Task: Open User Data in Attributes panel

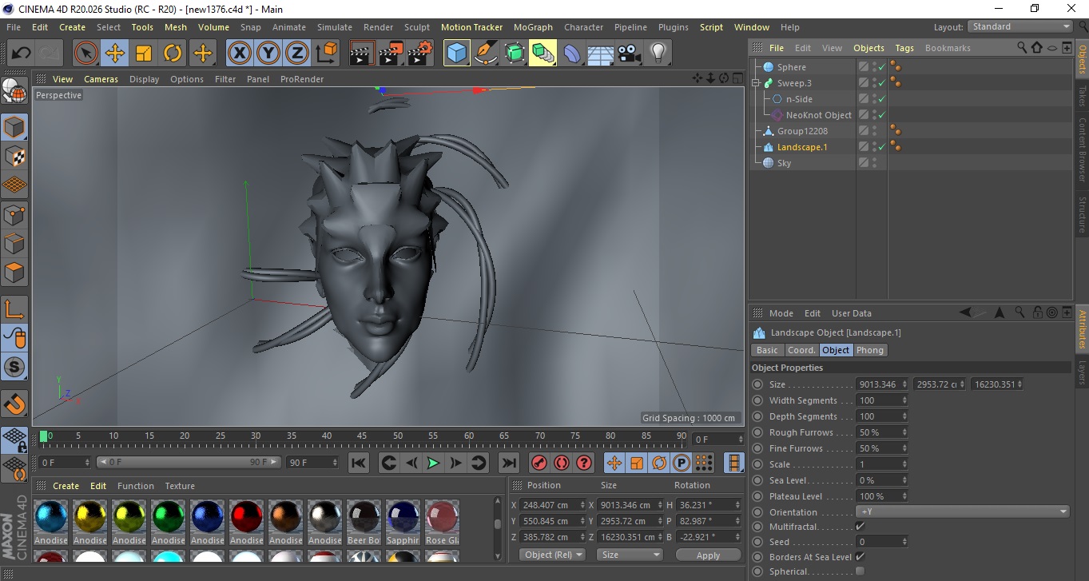Action: 852,313
